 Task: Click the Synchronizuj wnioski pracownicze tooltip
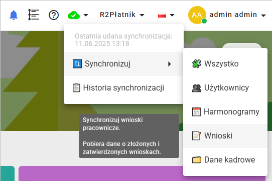(x=129, y=136)
